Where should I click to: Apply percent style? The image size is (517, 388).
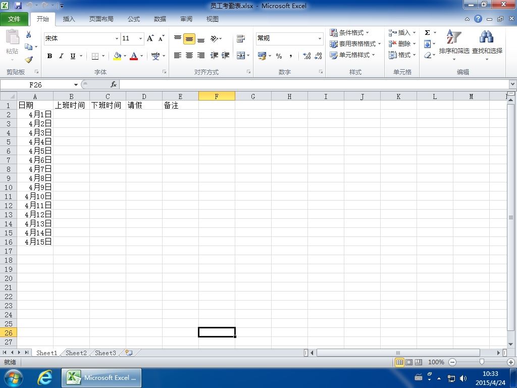pos(279,56)
